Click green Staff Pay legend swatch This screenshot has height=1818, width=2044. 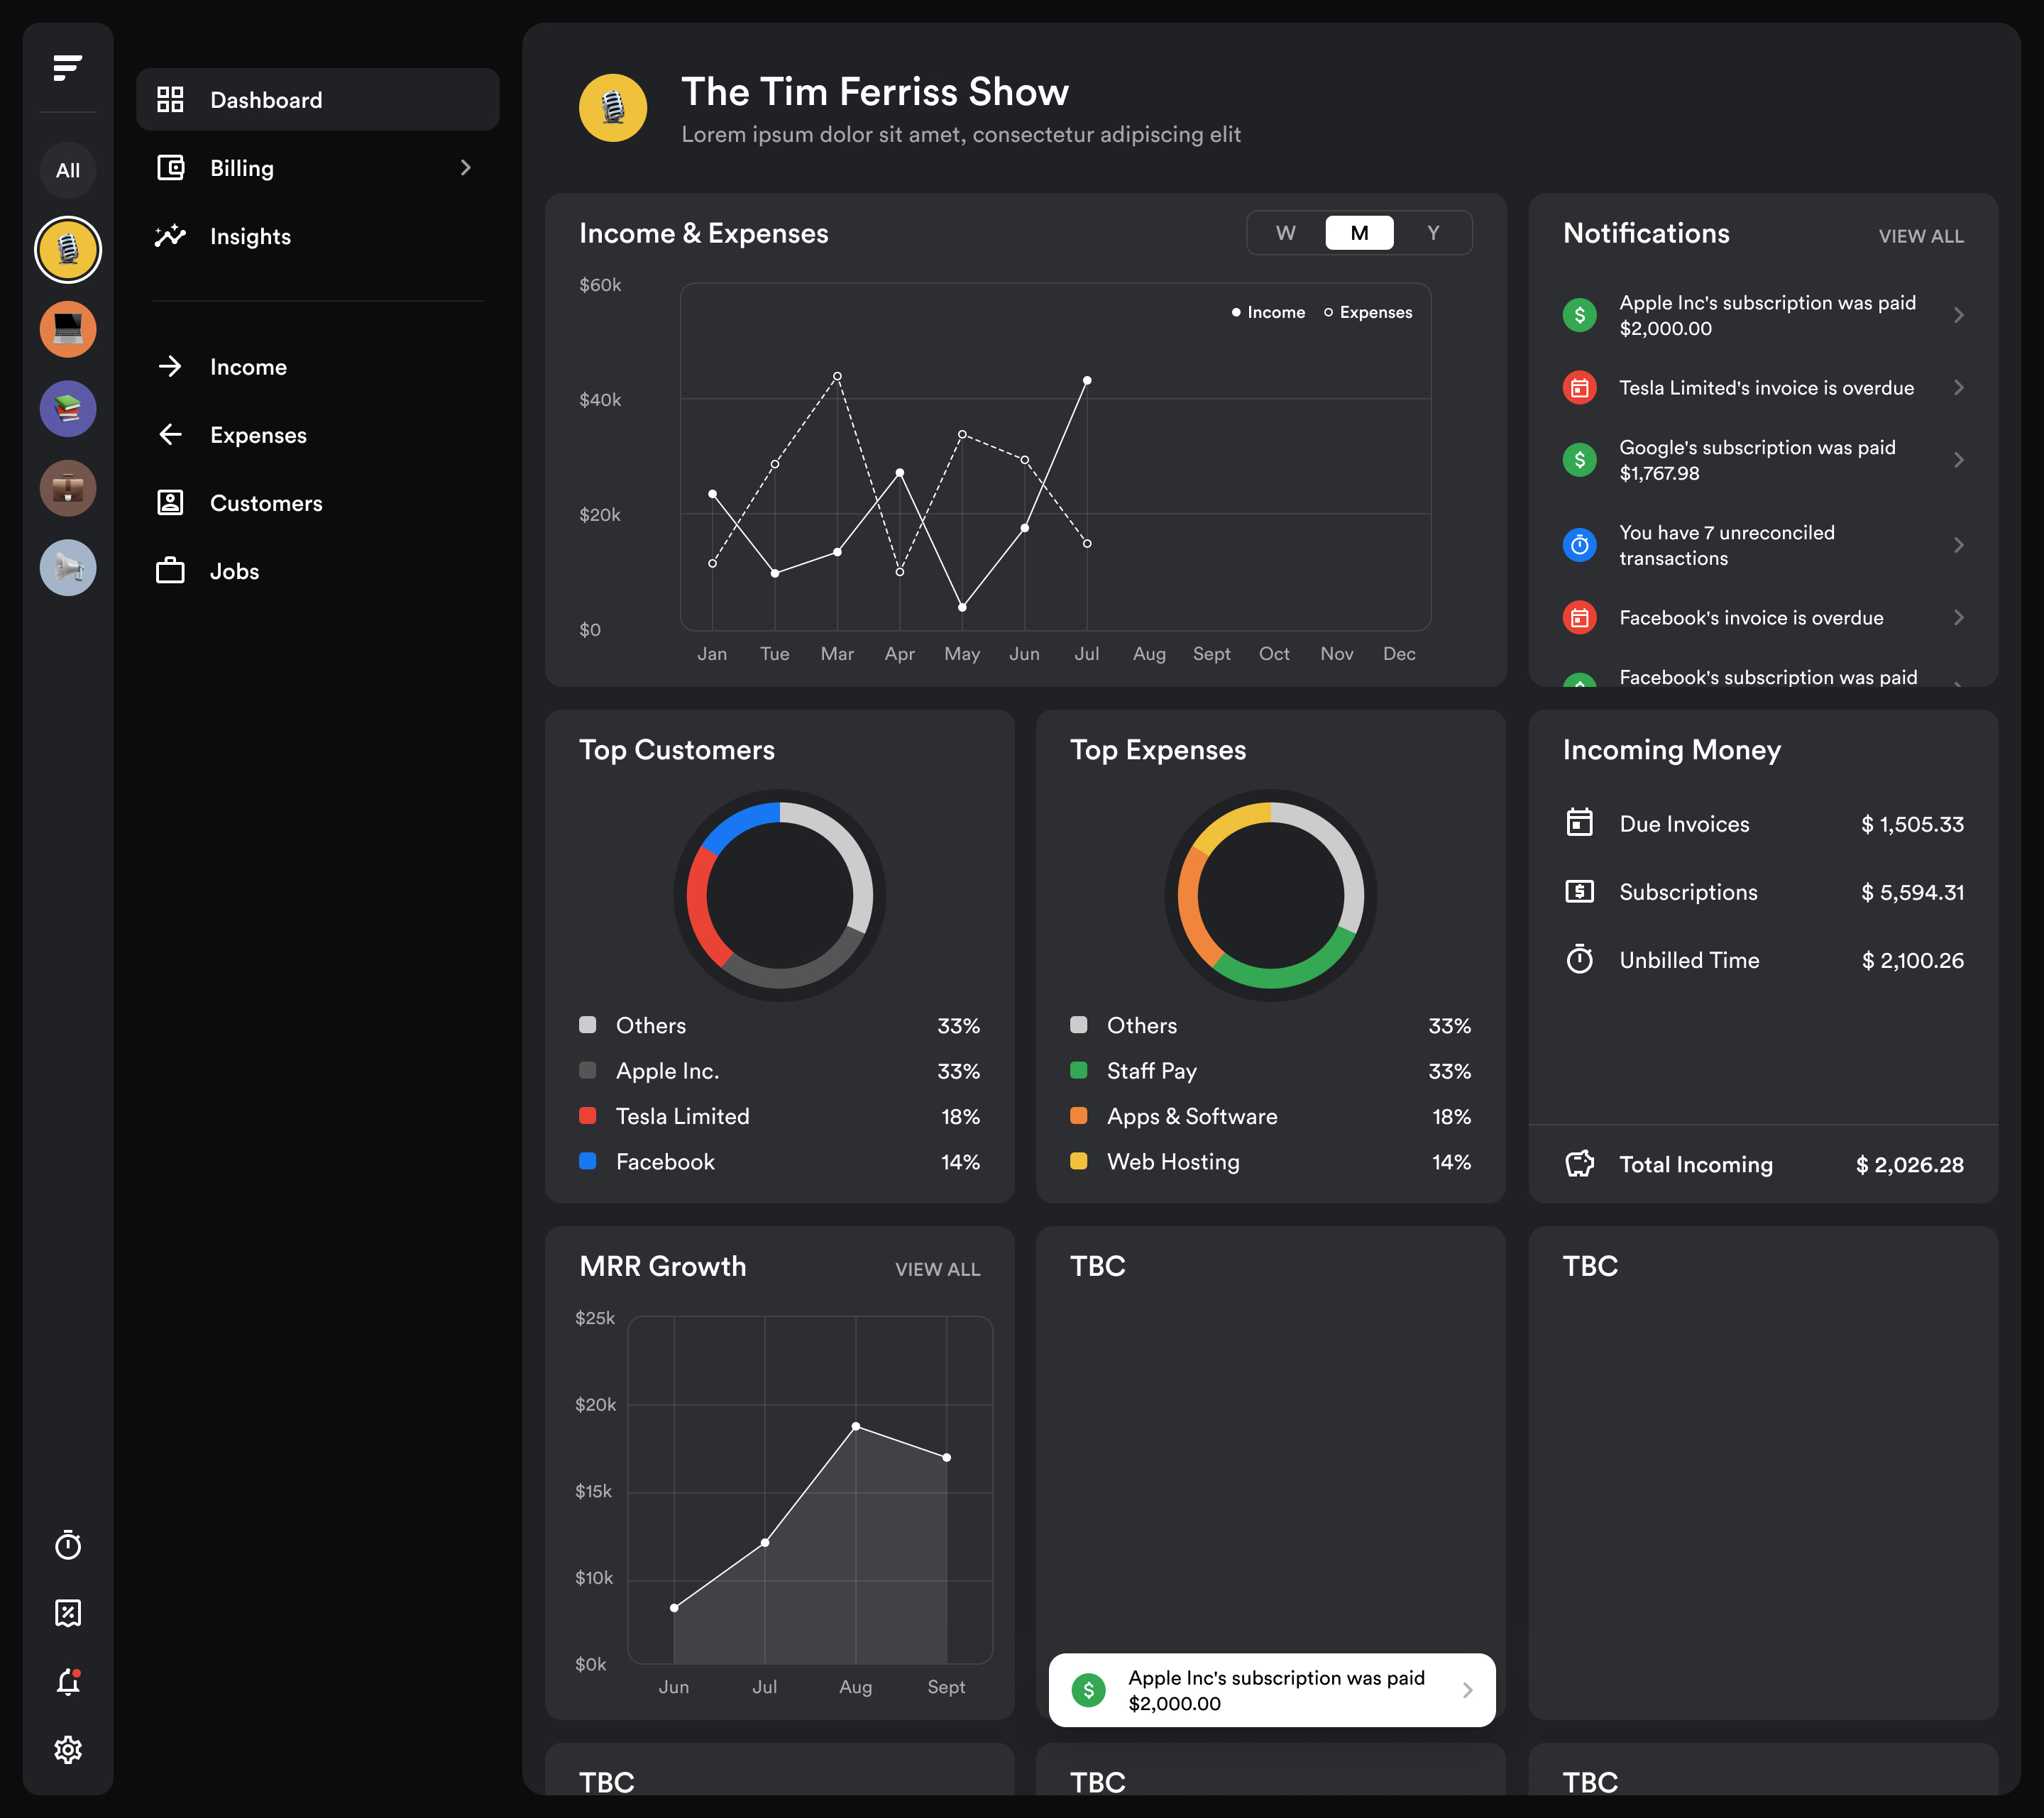coord(1079,1070)
